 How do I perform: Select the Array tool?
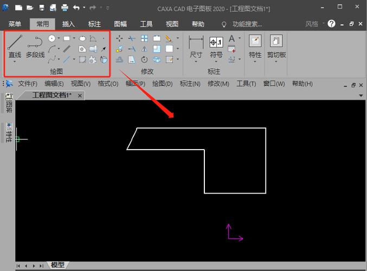(144, 38)
